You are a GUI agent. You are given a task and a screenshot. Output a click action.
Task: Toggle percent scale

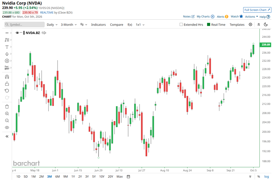click(259, 177)
